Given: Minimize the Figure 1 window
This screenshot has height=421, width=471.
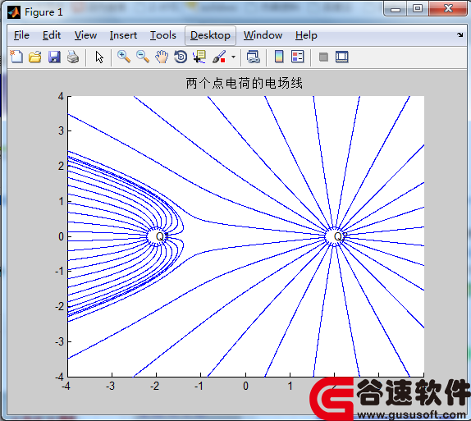Looking at the screenshot, I should pos(396,9).
